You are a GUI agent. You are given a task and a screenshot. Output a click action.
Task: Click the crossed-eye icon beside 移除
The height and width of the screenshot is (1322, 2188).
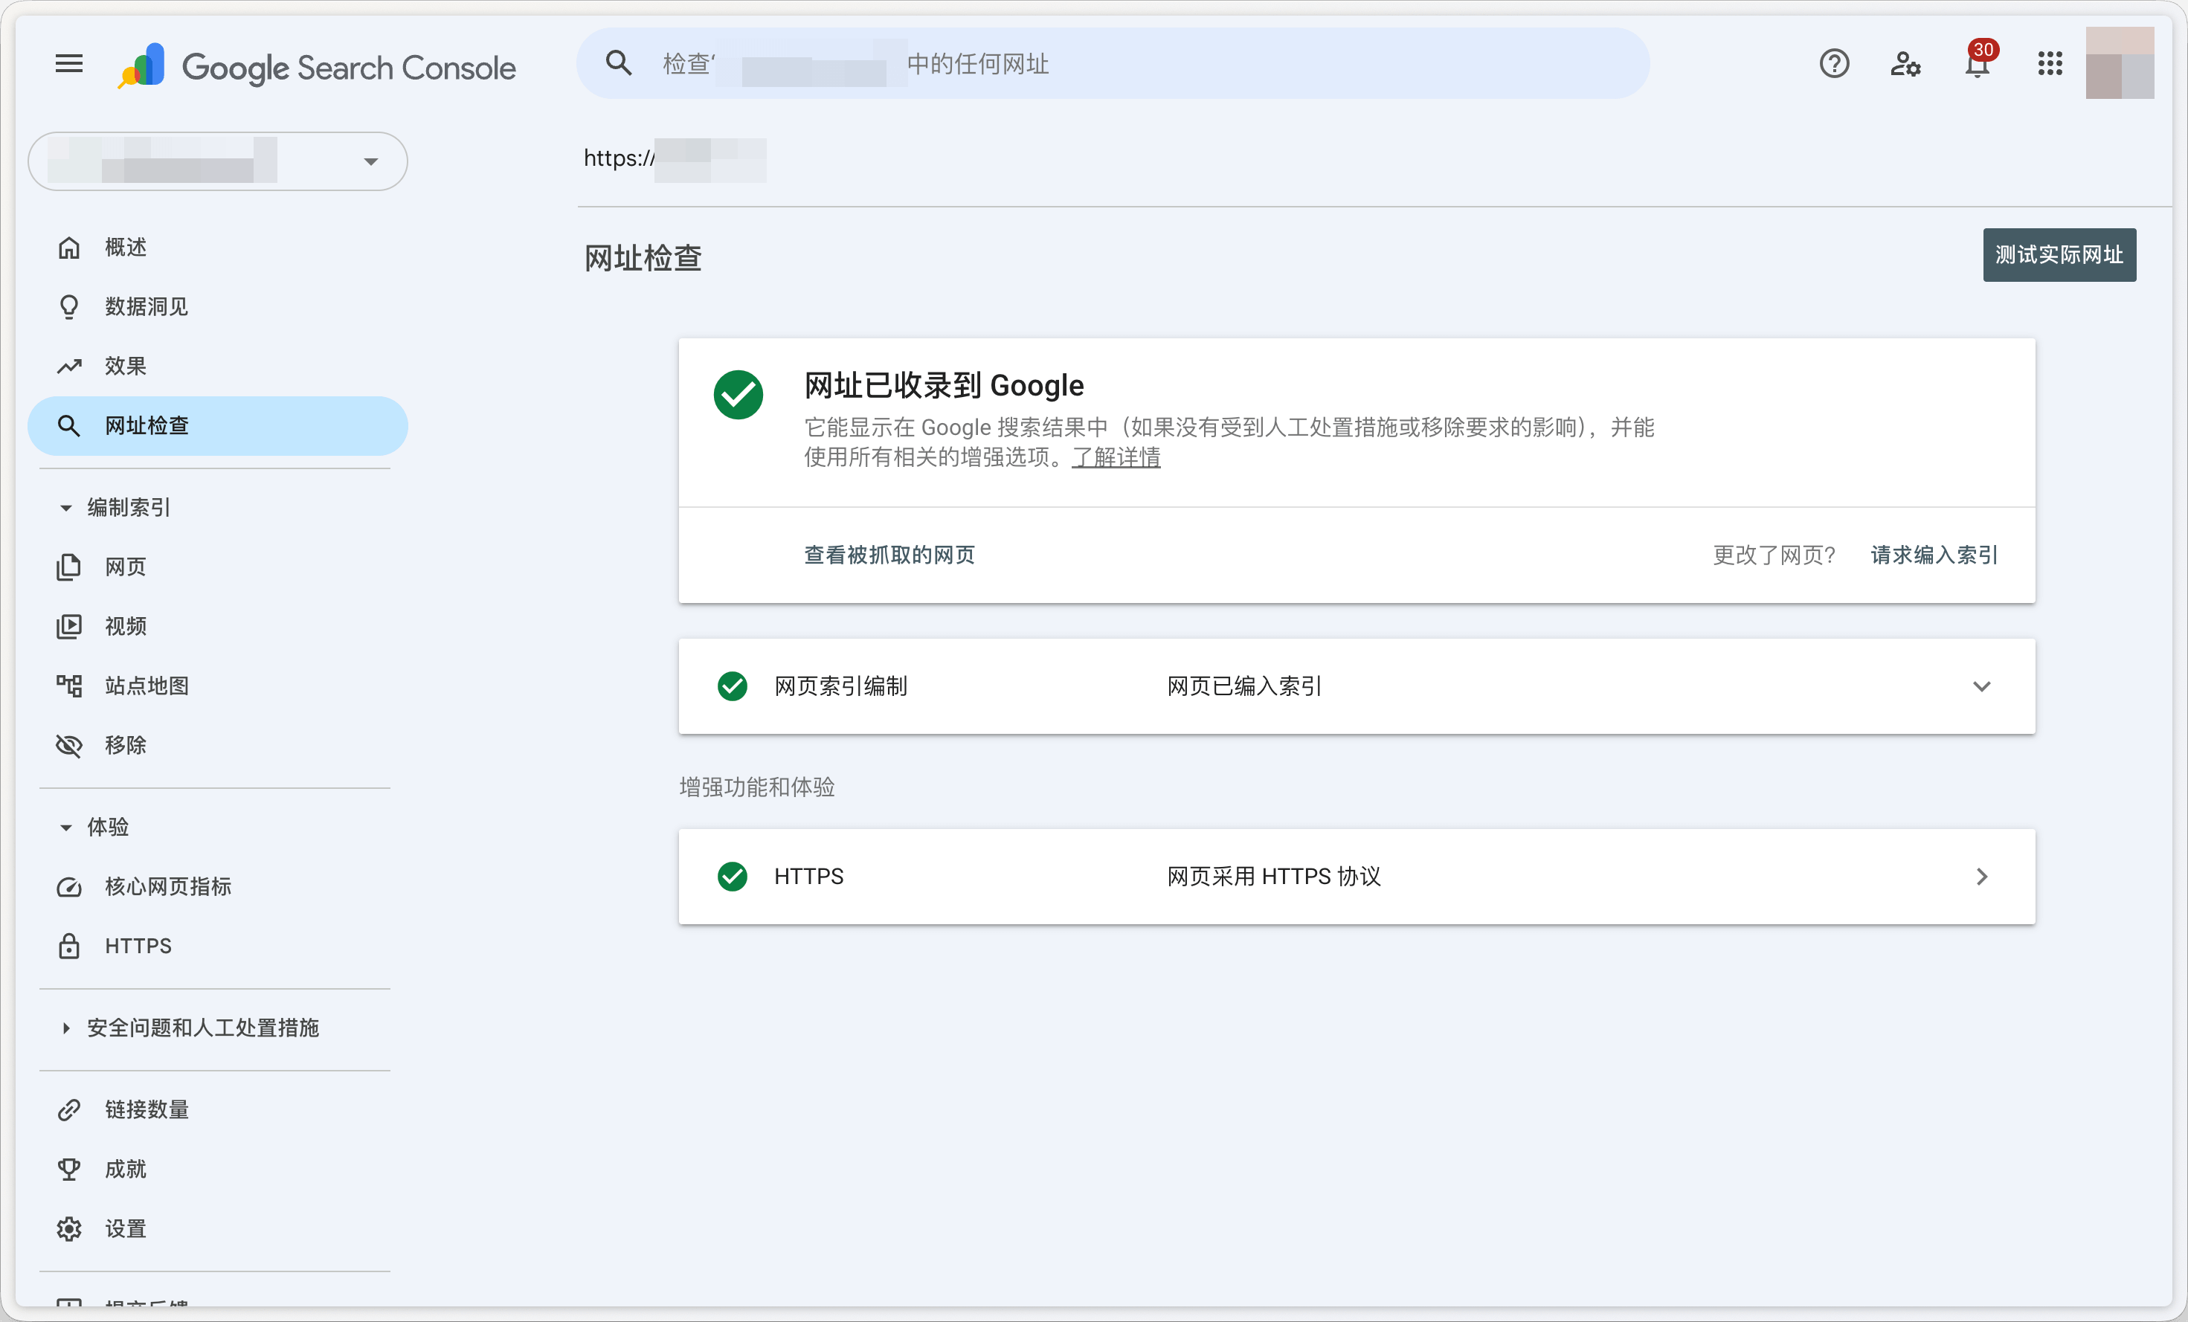pos(68,746)
